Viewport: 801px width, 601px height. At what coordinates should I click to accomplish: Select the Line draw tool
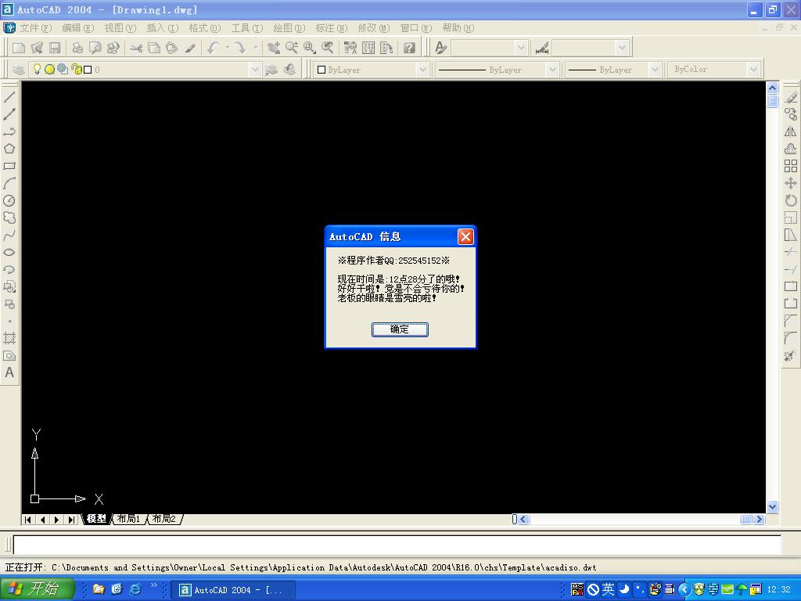point(9,96)
